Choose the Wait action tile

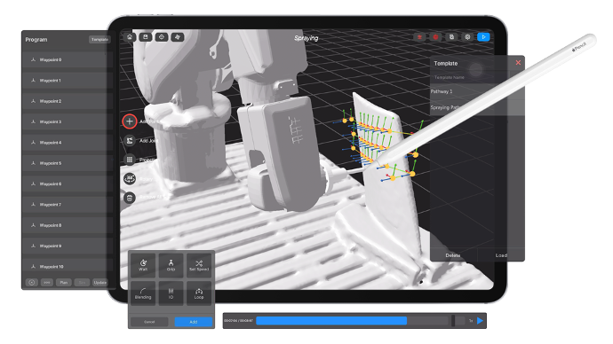coord(143,265)
